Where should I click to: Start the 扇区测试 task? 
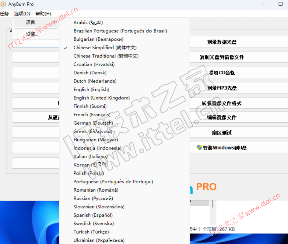tap(222, 133)
